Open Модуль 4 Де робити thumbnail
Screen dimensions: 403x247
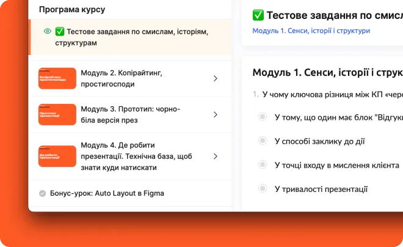(57, 156)
